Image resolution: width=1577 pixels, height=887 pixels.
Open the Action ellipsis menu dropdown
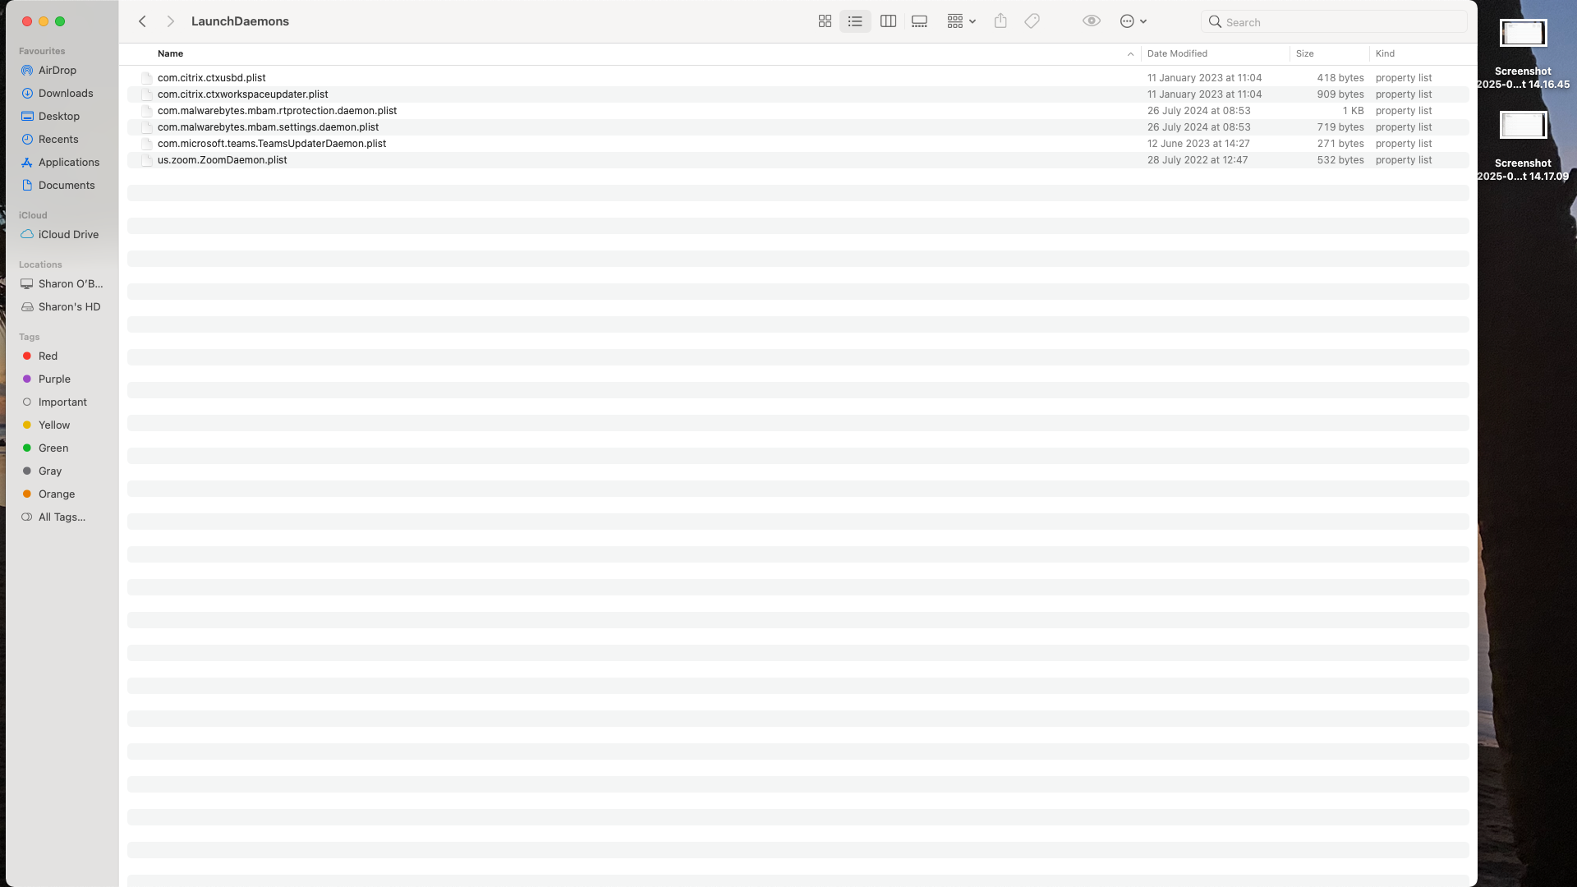[1133, 21]
